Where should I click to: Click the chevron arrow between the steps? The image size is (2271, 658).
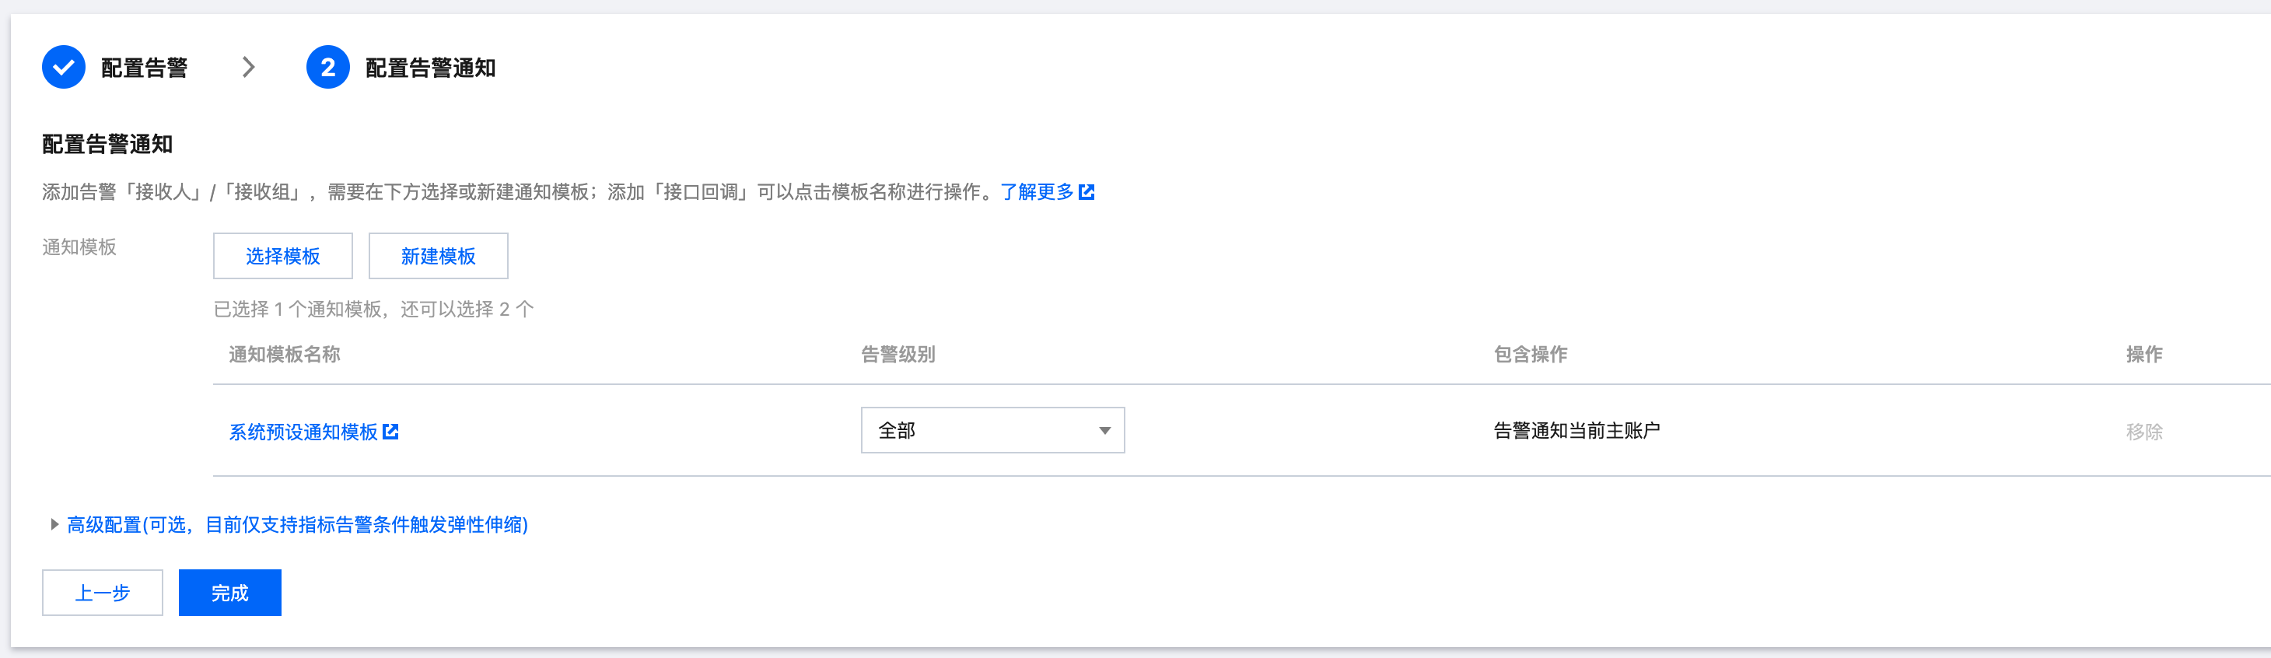pos(249,67)
